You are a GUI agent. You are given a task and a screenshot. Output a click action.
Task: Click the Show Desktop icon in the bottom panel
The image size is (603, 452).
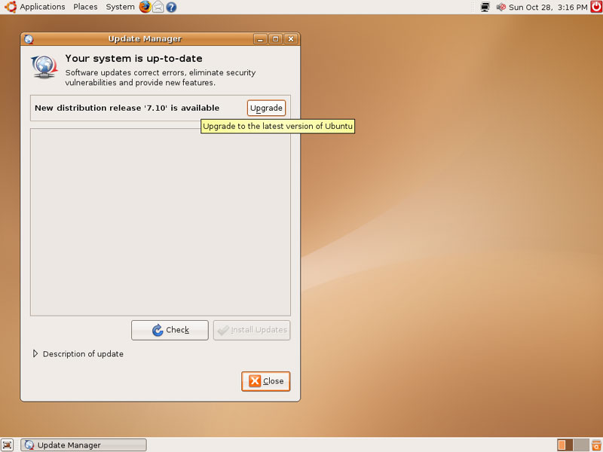point(7,445)
